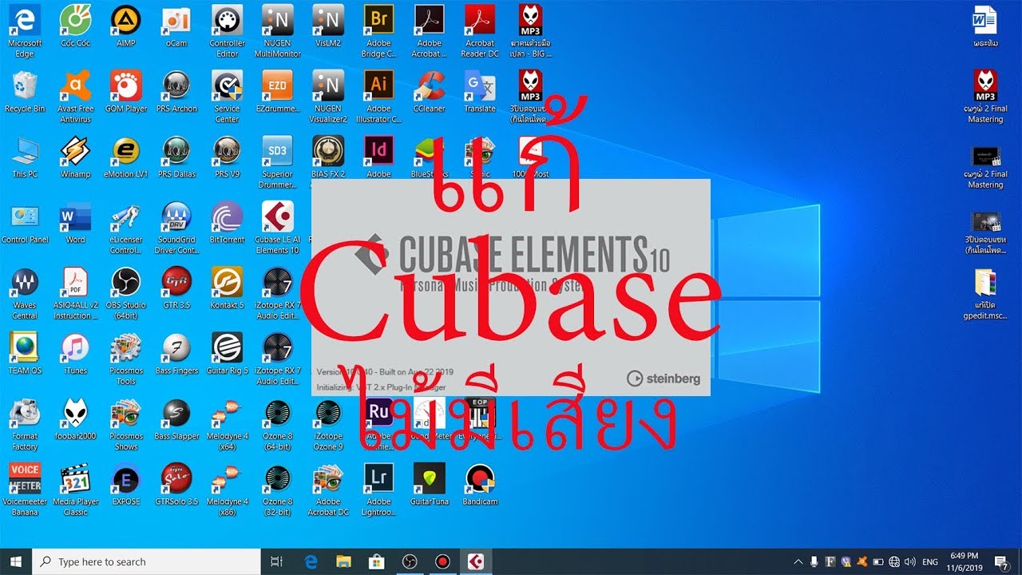Open the iZotope Ozone 9 shortcut

(x=328, y=423)
